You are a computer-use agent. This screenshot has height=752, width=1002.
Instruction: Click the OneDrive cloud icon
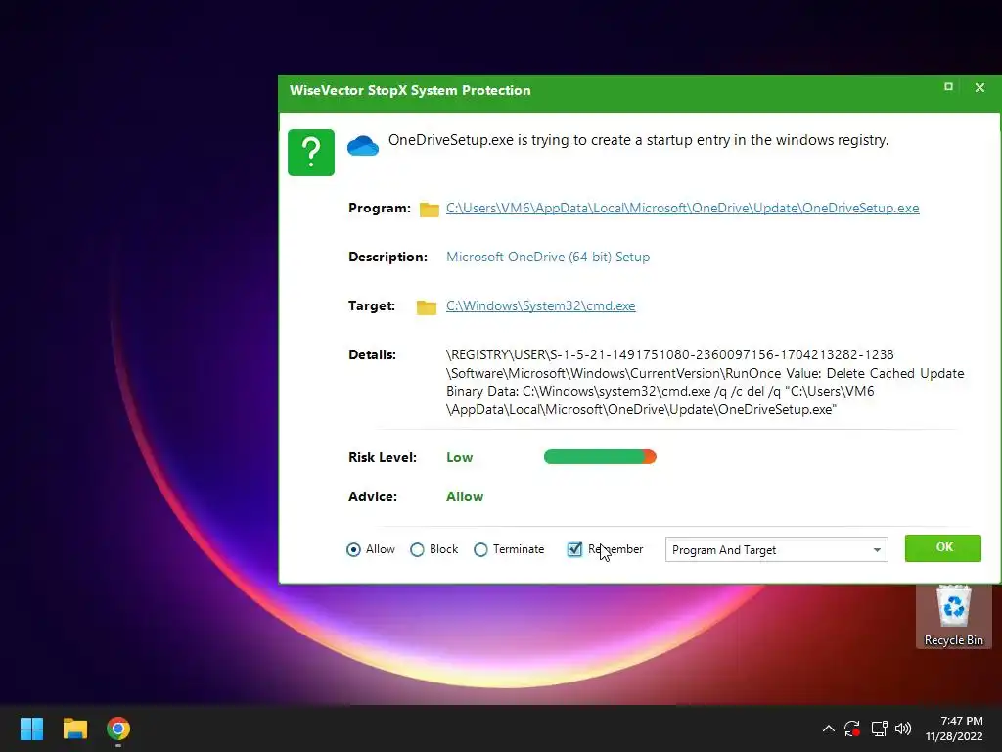pyautogui.click(x=363, y=146)
